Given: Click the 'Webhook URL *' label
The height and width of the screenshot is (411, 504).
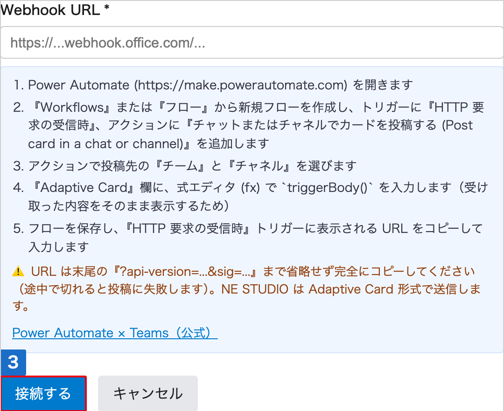Looking at the screenshot, I should click(55, 10).
